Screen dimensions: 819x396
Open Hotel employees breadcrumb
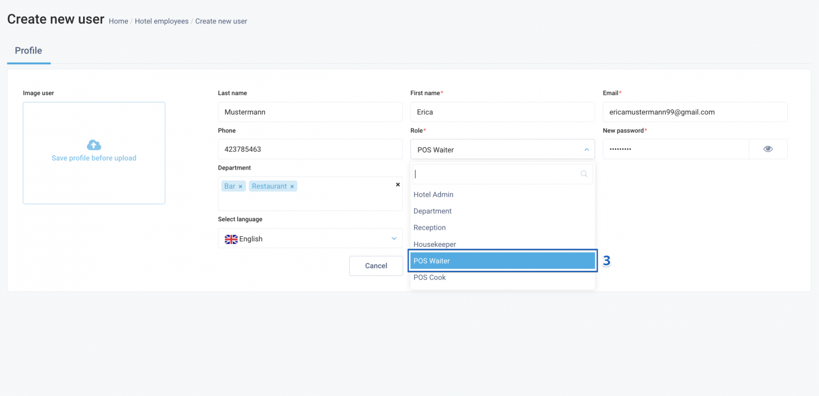click(x=162, y=21)
